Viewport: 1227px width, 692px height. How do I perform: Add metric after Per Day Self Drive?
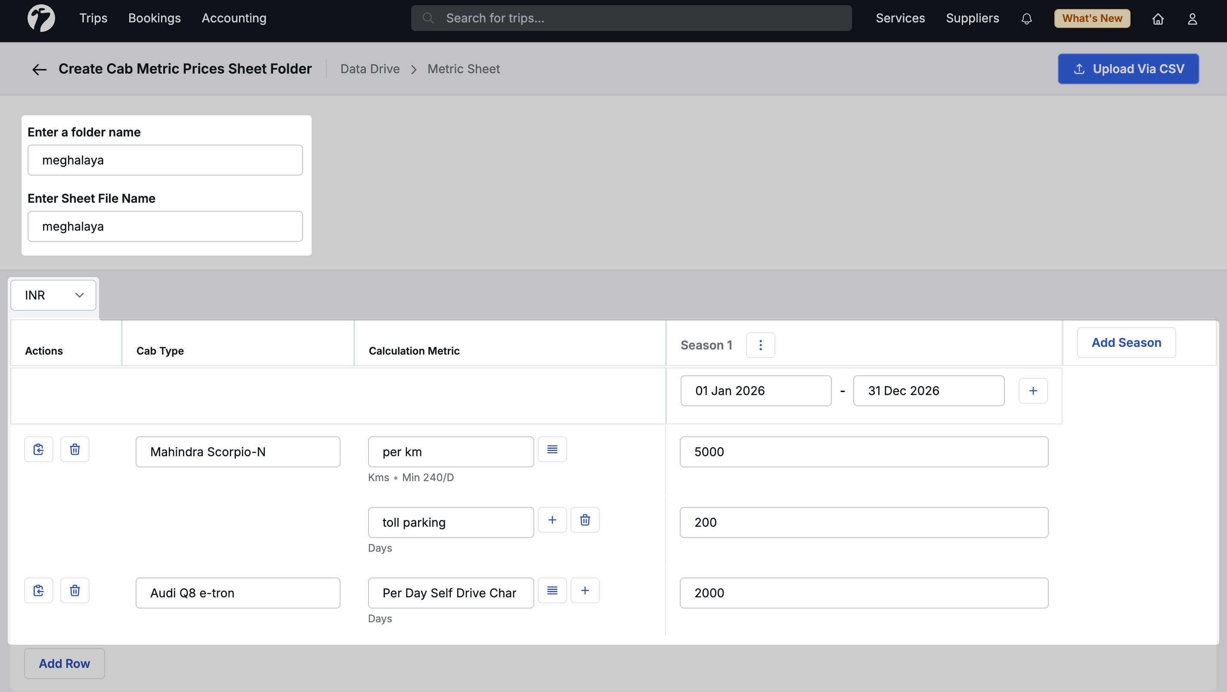[x=585, y=590]
